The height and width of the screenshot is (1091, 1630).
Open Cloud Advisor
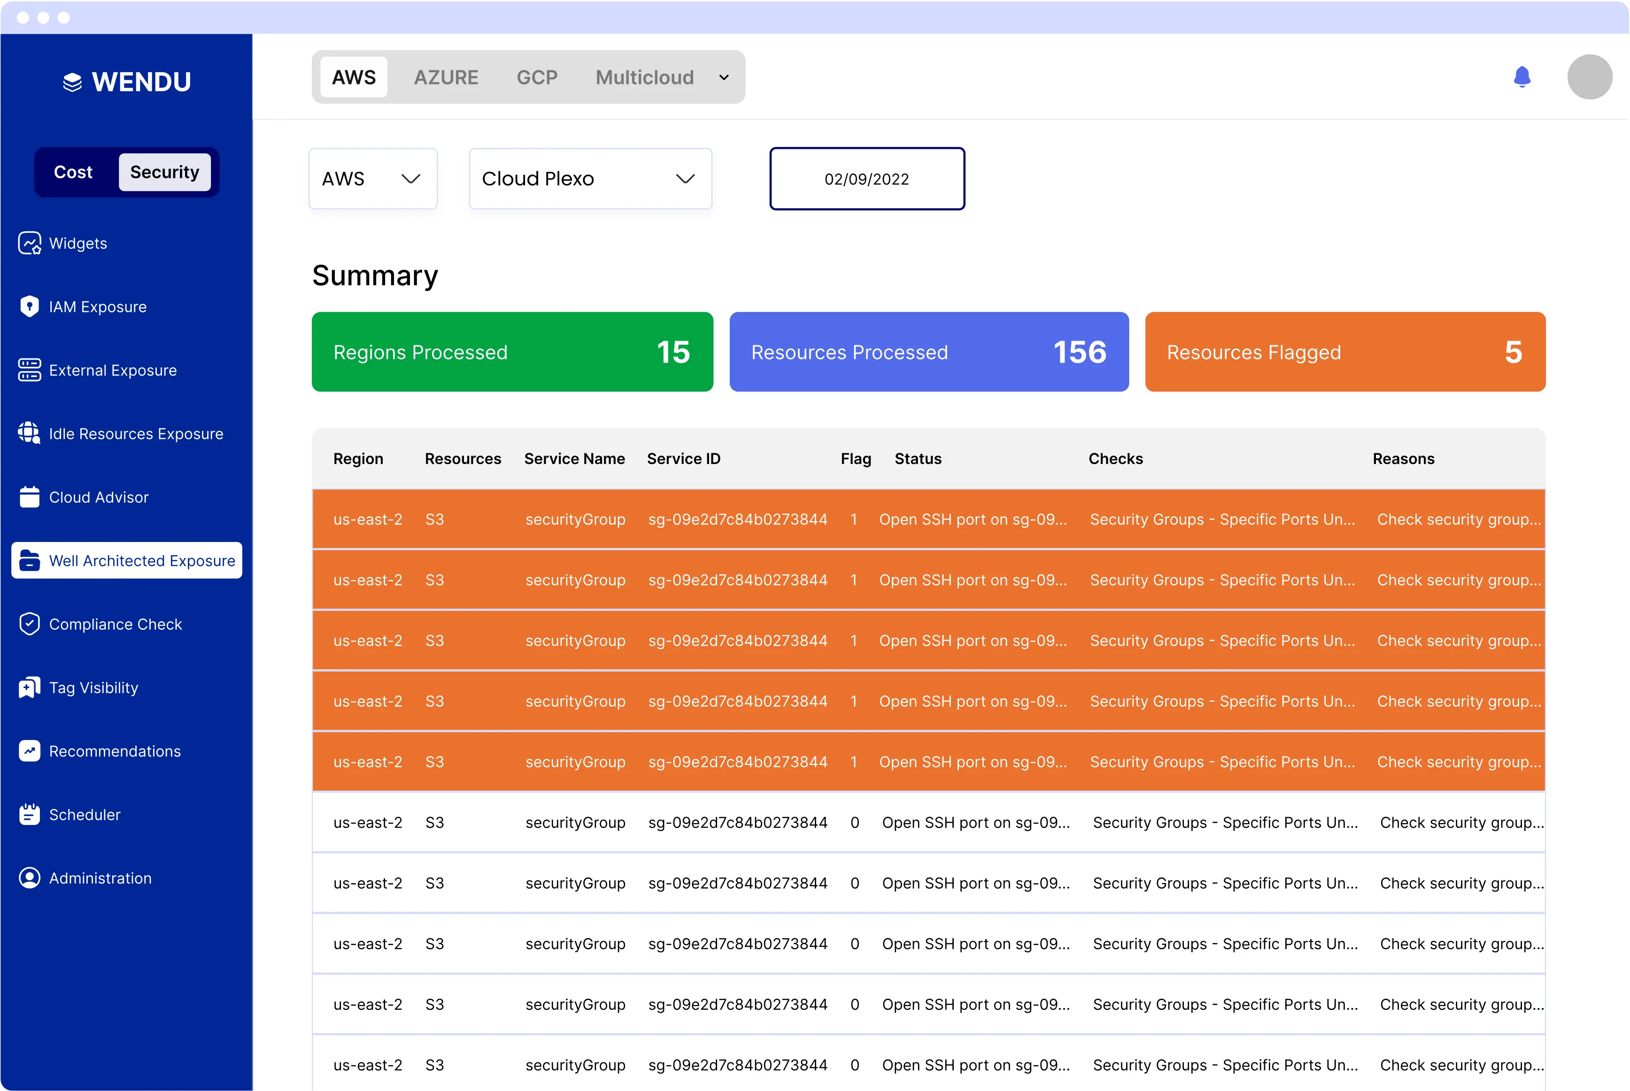point(98,497)
